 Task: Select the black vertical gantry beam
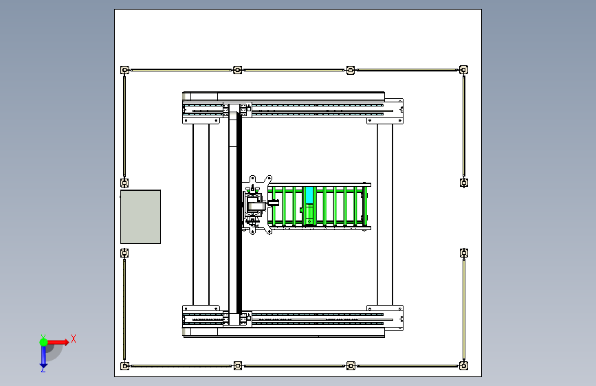239,213
